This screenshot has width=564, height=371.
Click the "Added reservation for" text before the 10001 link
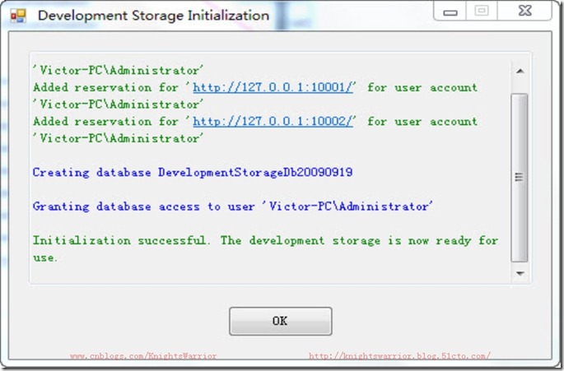coord(106,87)
